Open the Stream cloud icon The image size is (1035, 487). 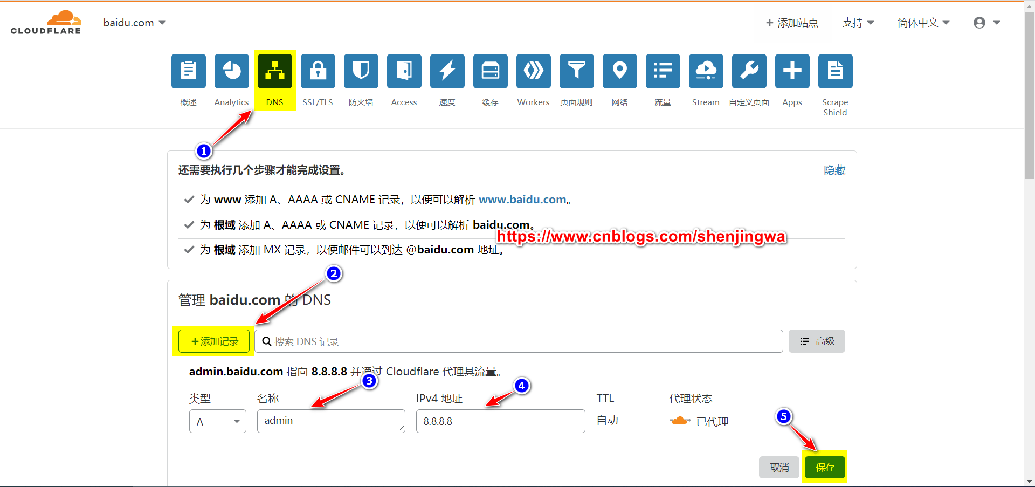pyautogui.click(x=706, y=71)
